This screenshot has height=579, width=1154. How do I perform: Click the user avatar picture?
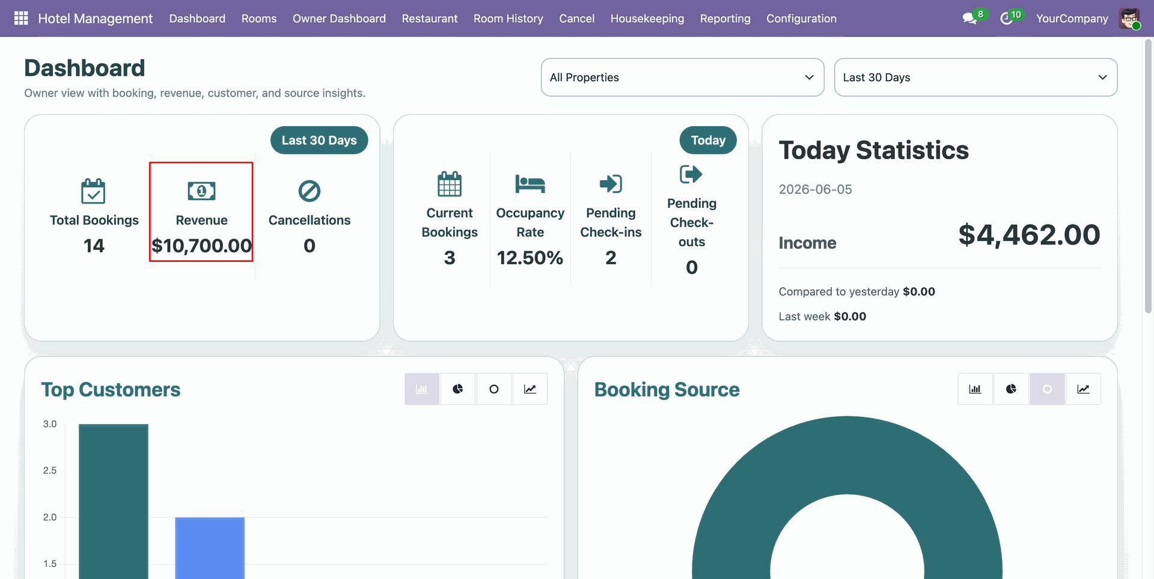(1129, 19)
